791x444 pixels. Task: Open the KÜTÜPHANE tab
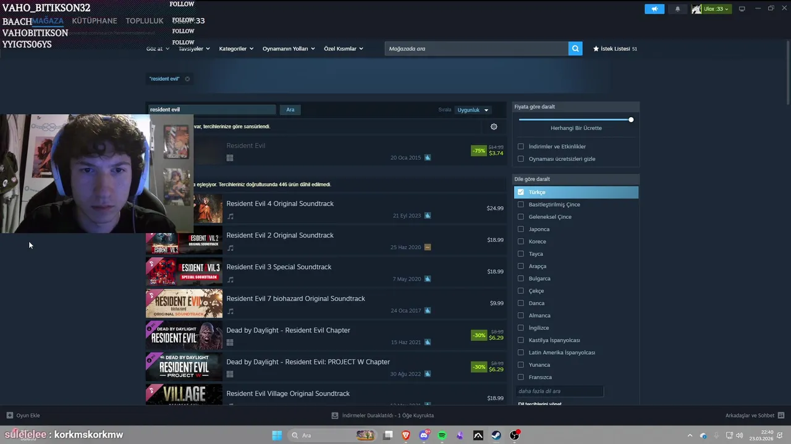[x=95, y=21]
